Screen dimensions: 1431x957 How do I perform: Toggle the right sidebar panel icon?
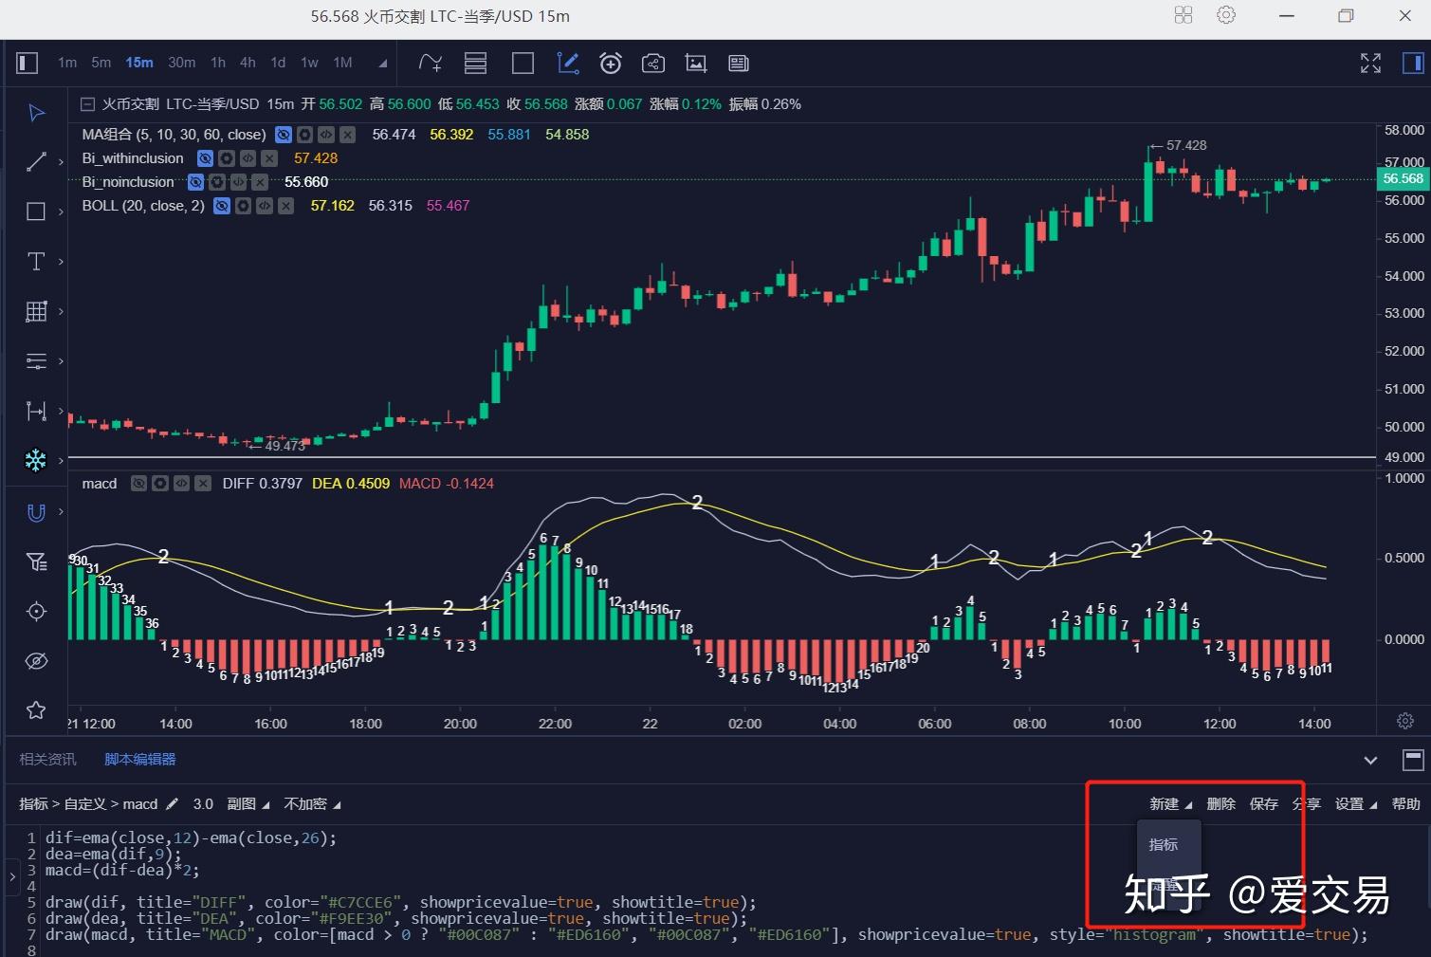(1413, 64)
